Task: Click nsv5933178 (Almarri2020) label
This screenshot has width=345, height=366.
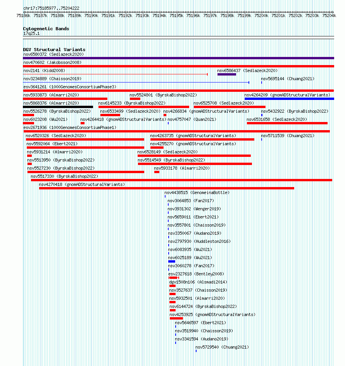Action: (182, 168)
